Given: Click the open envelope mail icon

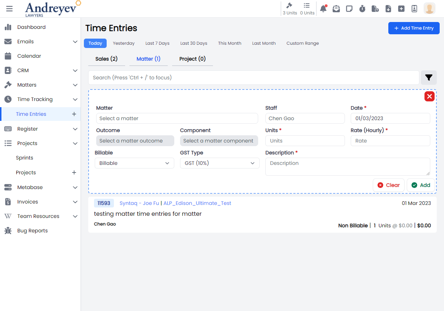Looking at the screenshot, I should pyautogui.click(x=336, y=9).
